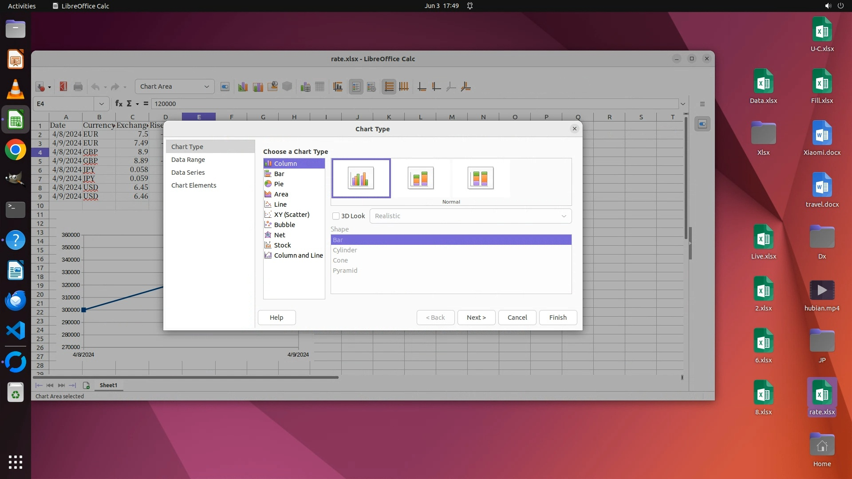Viewport: 852px width, 479px height.
Task: Toggle Legend On/Off in chart toolbar
Action: click(356, 86)
